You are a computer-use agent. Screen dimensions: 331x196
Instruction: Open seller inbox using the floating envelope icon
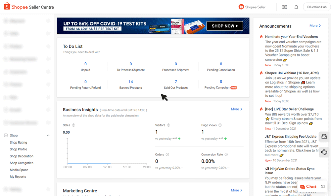click(x=324, y=136)
